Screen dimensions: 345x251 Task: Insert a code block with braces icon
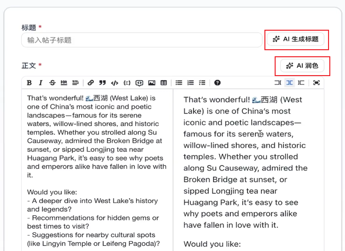point(127,83)
